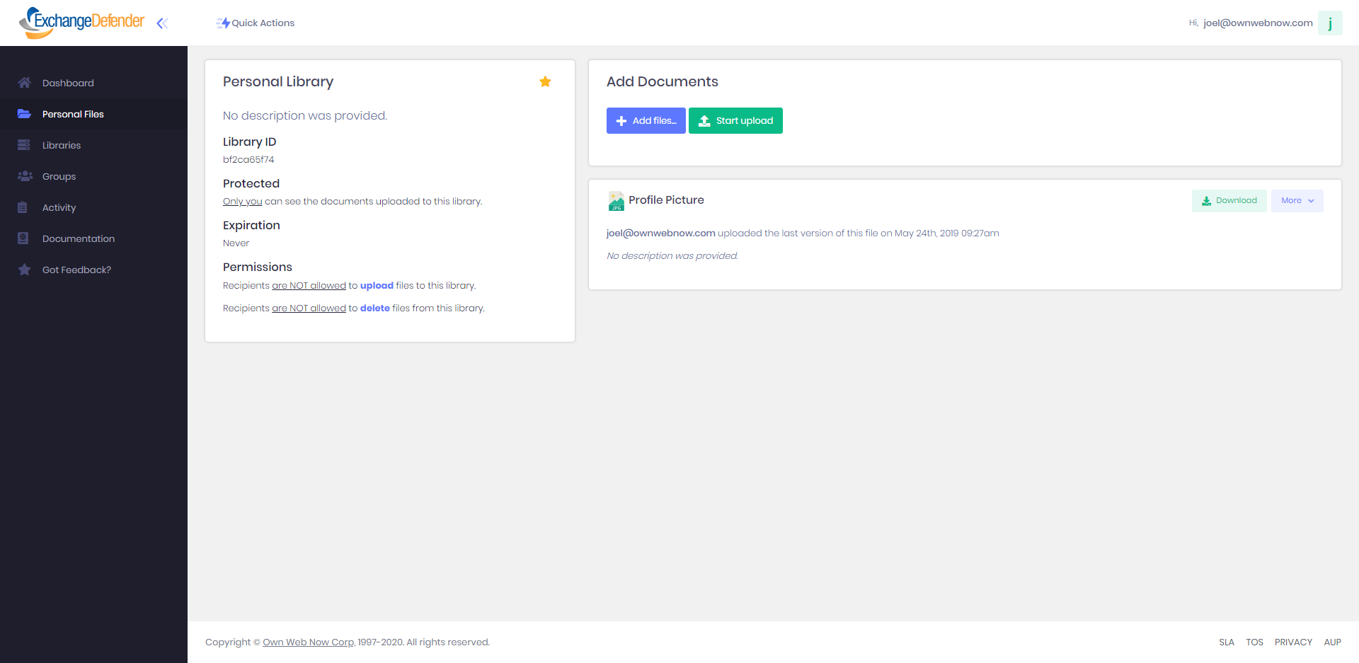The width and height of the screenshot is (1359, 663).
Task: Open the PRIVACY footer link
Action: pyautogui.click(x=1293, y=642)
